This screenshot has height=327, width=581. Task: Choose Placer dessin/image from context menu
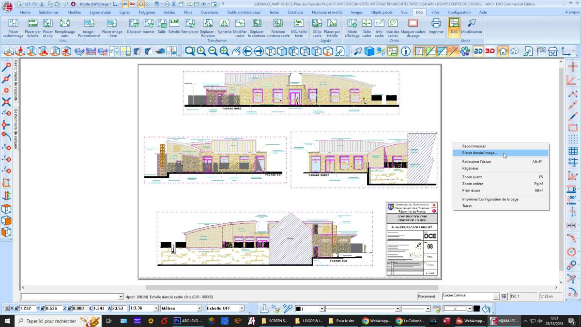[479, 153]
